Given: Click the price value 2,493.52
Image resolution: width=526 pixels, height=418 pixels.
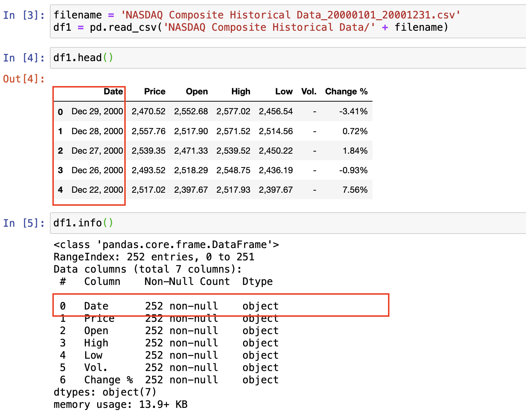Looking at the screenshot, I should click(x=148, y=170).
